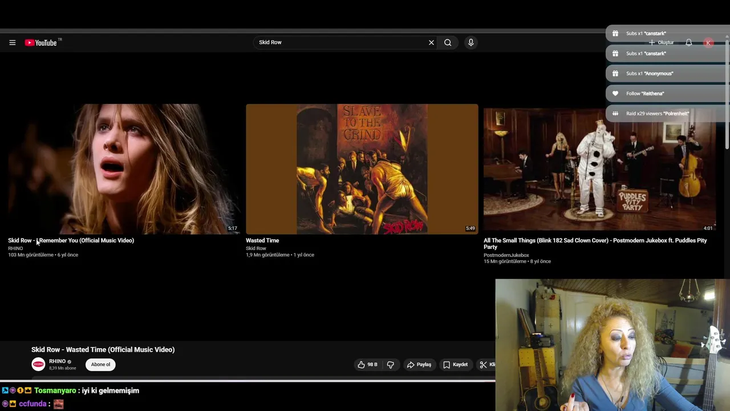The width and height of the screenshot is (730, 411).
Task: Like the video with 98 B button
Action: click(367, 364)
